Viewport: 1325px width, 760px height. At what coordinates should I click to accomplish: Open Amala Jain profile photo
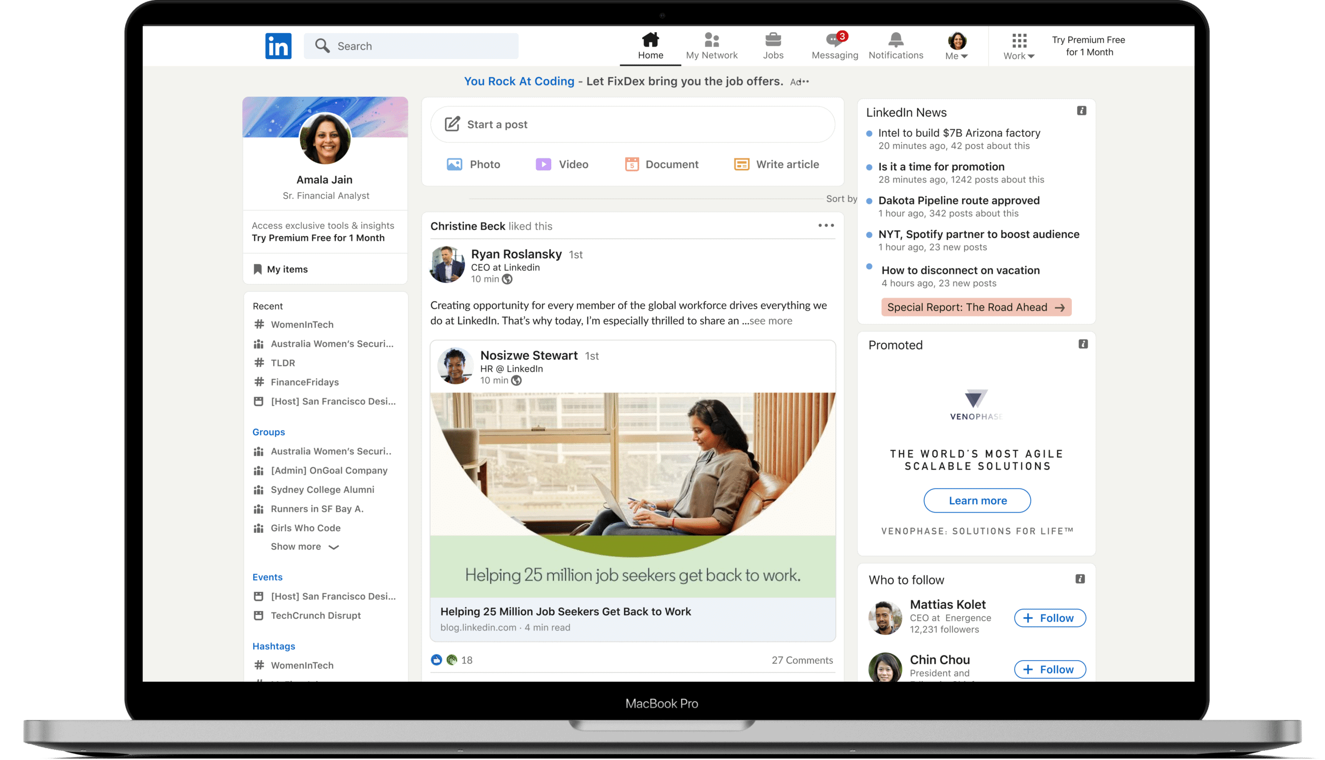pyautogui.click(x=325, y=139)
